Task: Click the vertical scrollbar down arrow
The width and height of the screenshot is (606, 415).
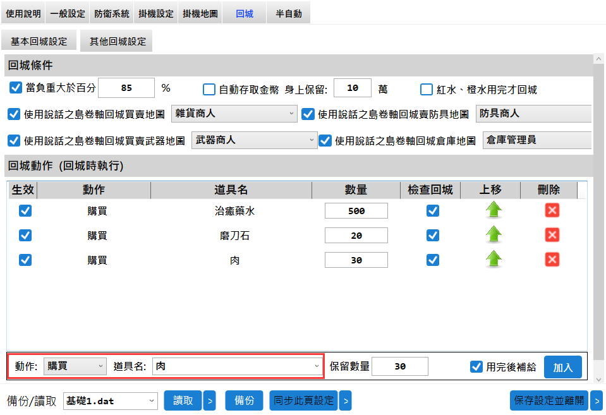Action: click(x=599, y=378)
